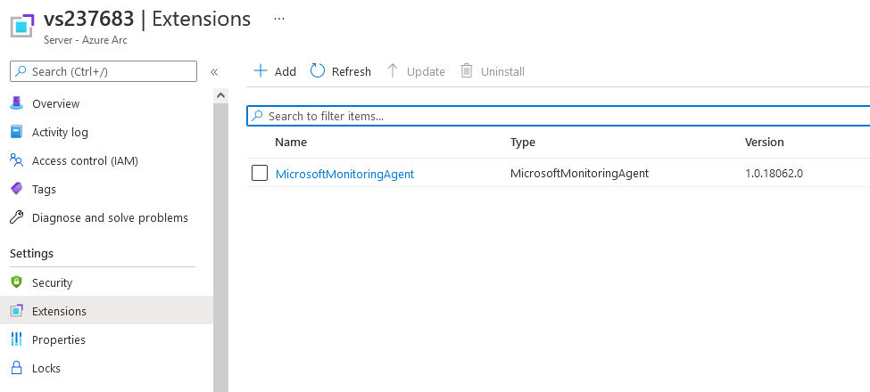870x392 pixels.
Task: Open the Security settings page
Action: tap(52, 283)
